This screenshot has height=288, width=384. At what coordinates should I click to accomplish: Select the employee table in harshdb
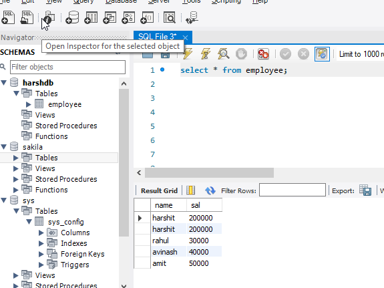tap(65, 104)
